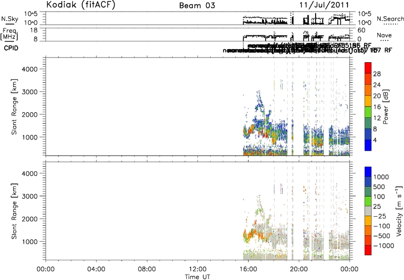The height and width of the screenshot is (280, 404).
Task: Click the '-25' label on Velocity color bar
Action: [x=380, y=216]
